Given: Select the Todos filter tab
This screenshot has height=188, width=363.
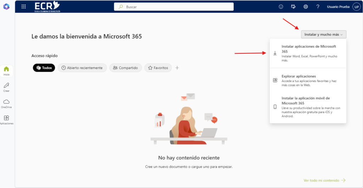Looking at the screenshot, I should 44,68.
